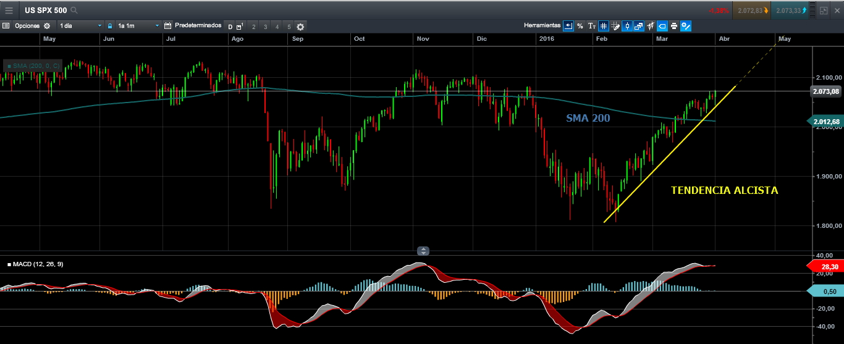Select the MACD (12, 26, 9) indicator label
The width and height of the screenshot is (844, 344).
[x=35, y=264]
